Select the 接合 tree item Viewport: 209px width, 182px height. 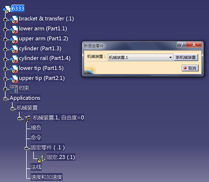[36, 128]
